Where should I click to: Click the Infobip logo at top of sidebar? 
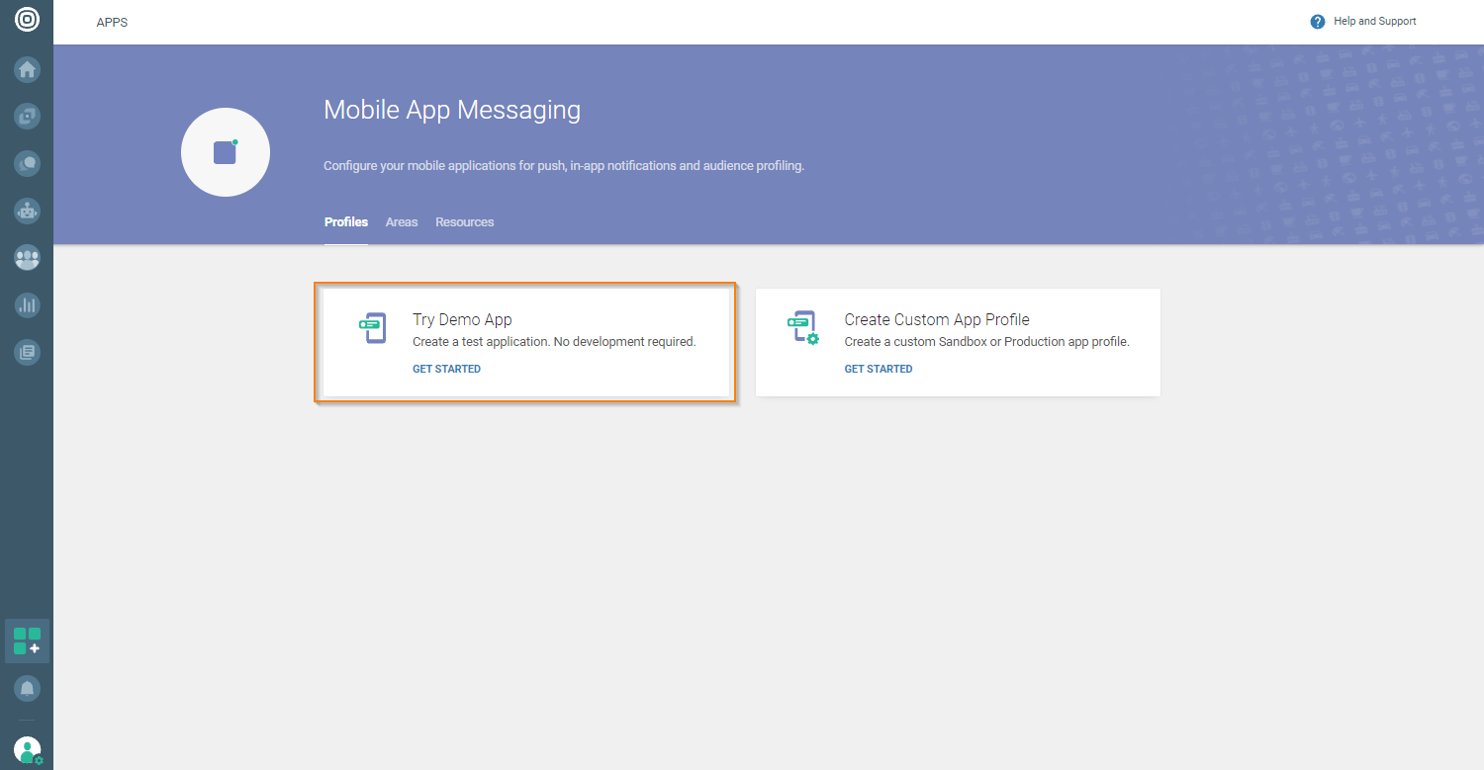coord(27,19)
